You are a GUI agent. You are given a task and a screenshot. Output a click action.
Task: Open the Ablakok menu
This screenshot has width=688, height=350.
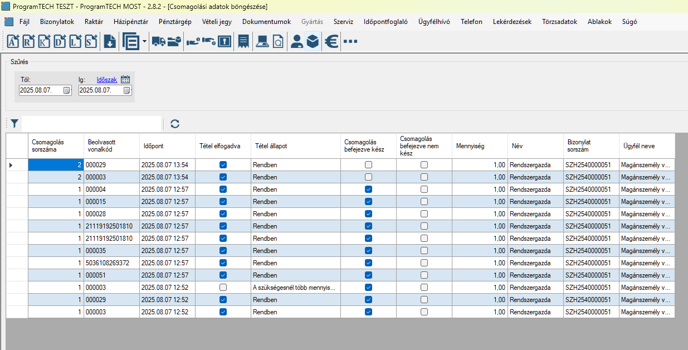[x=599, y=22]
